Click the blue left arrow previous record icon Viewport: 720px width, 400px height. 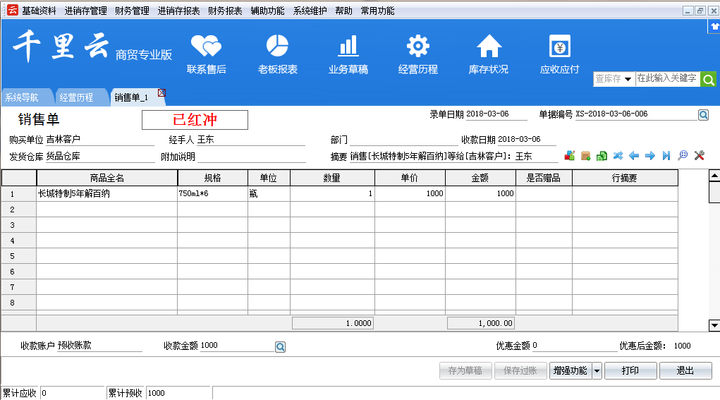634,156
